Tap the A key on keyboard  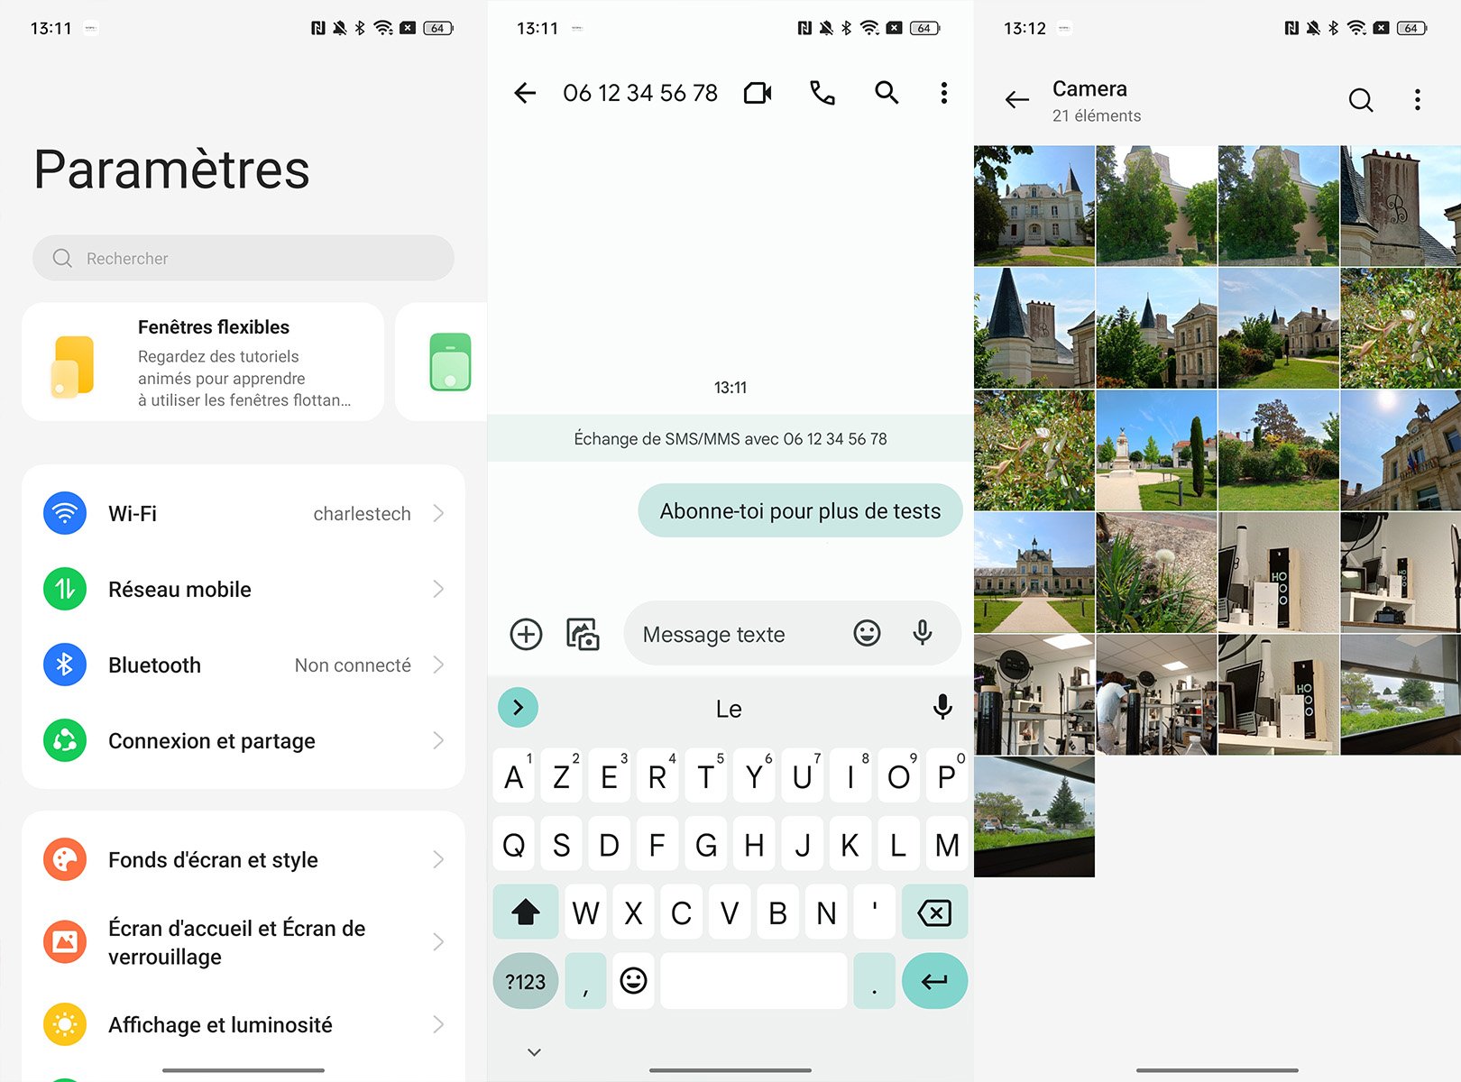coord(514,775)
